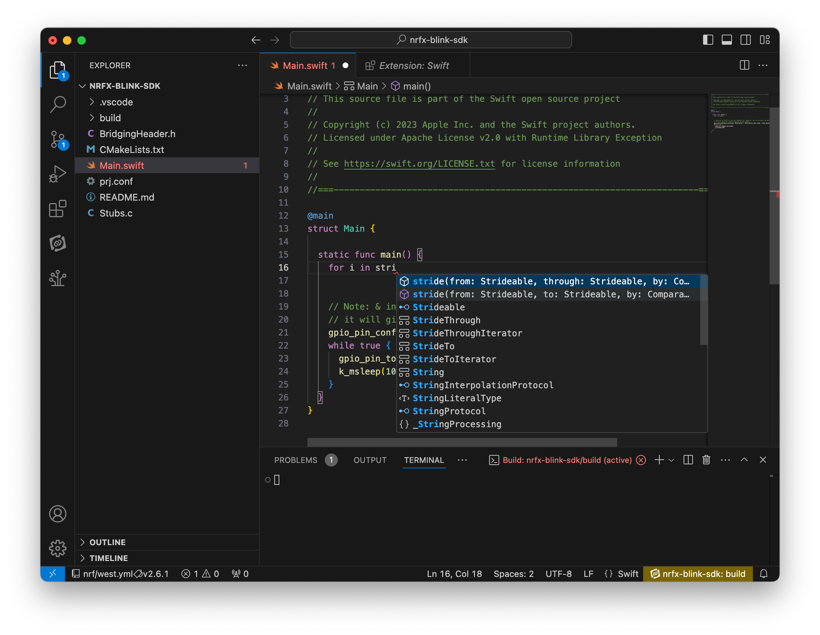The width and height of the screenshot is (820, 635).
Task: Open CMakeLists.txt file
Action: [167, 149]
